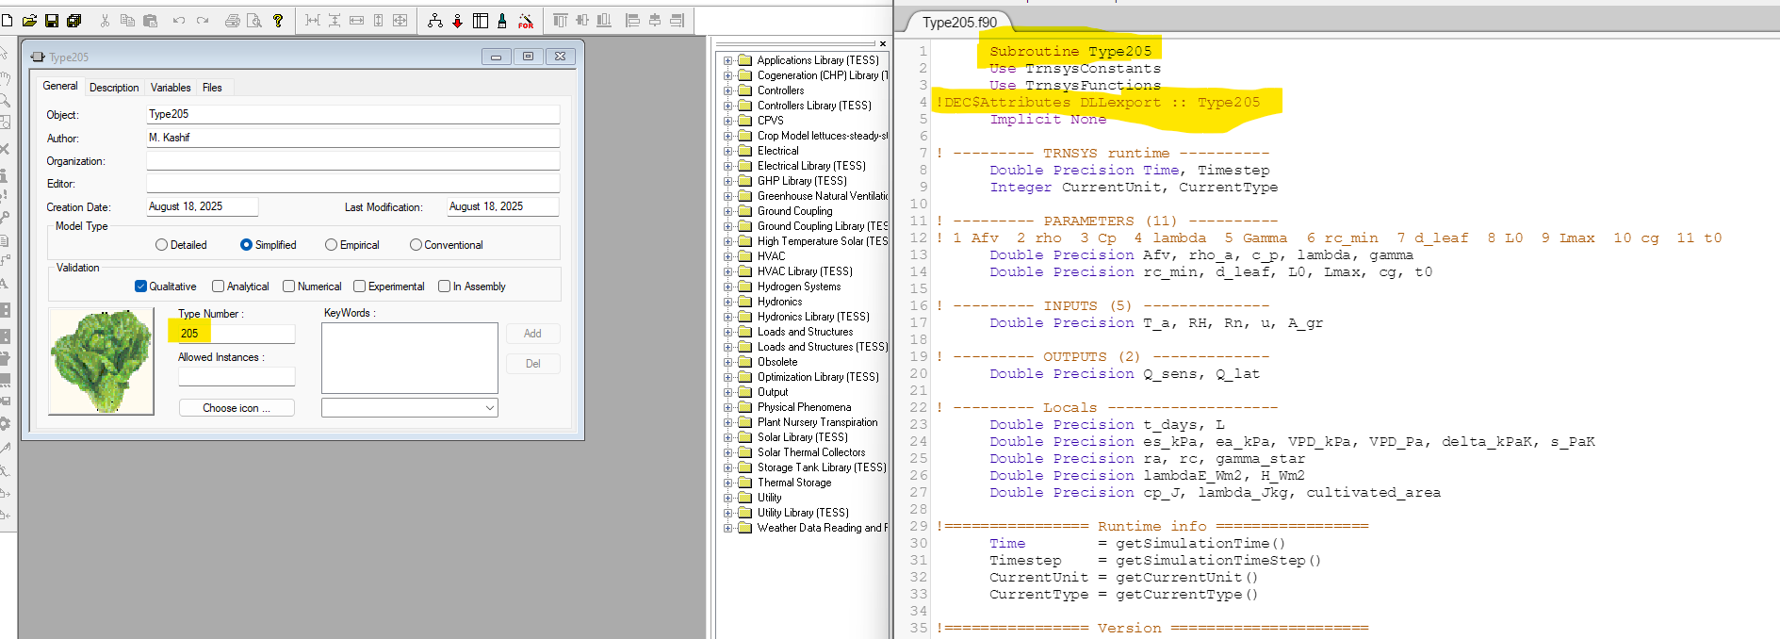Uncheck the Qualitative validation checkbox
Image resolution: width=1780 pixels, height=639 pixels.
141,287
